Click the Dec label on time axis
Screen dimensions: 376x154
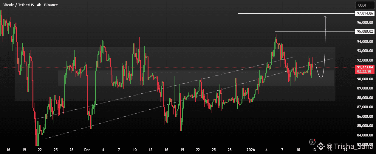point(87,150)
